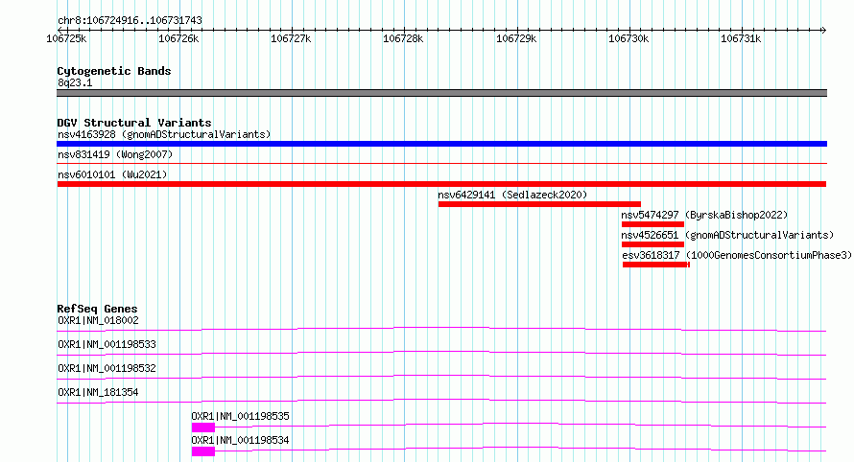Open the nsv6010101 (Wu2021) variant label
Viewport: 854px width, 462px height.
click(x=112, y=174)
